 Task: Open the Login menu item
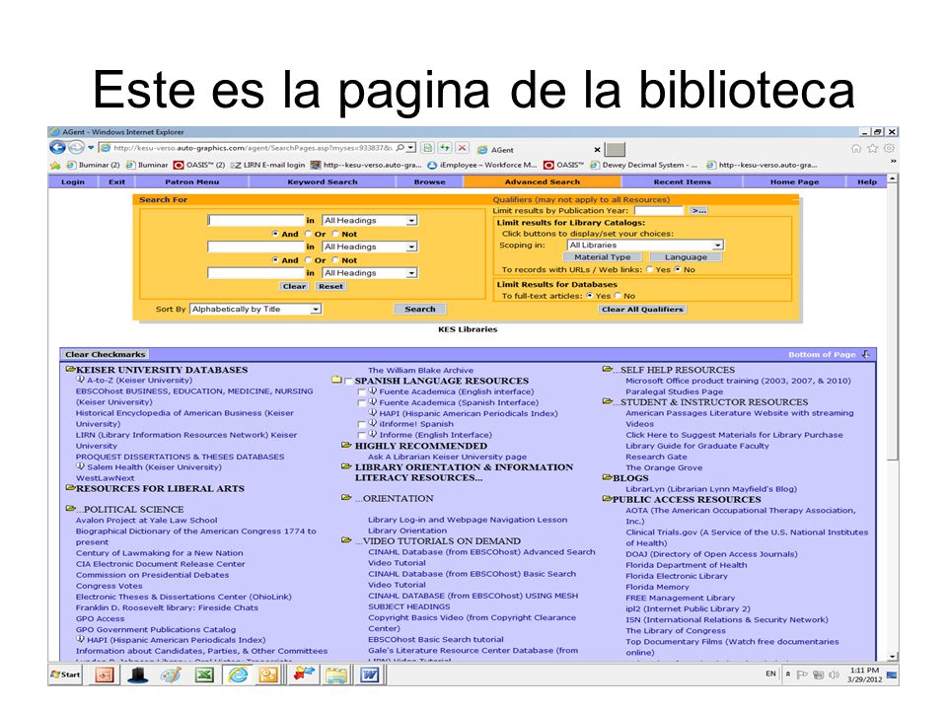tap(72, 181)
